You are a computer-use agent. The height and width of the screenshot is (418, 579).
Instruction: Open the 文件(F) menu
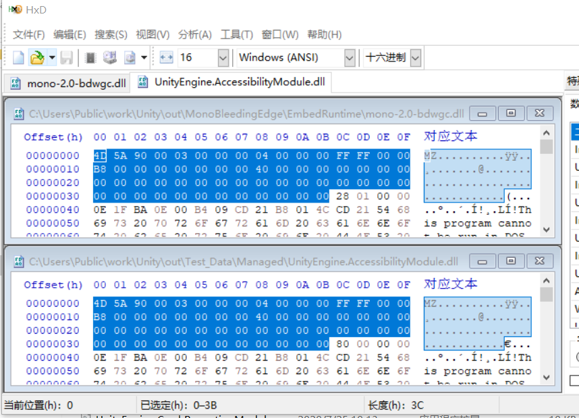point(28,34)
